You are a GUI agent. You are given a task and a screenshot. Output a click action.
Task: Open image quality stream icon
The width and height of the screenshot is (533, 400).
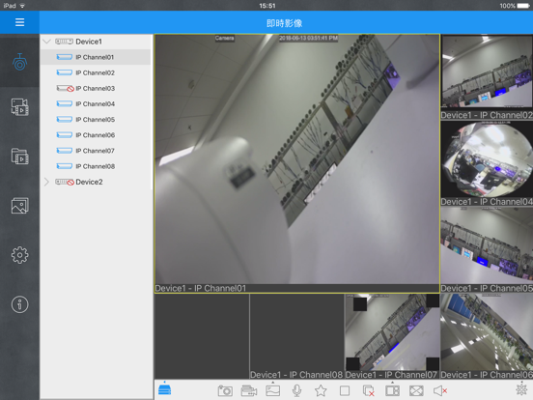pyautogui.click(x=272, y=390)
